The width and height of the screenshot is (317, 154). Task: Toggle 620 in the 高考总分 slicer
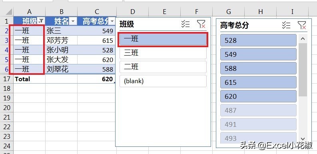[x=258, y=96]
